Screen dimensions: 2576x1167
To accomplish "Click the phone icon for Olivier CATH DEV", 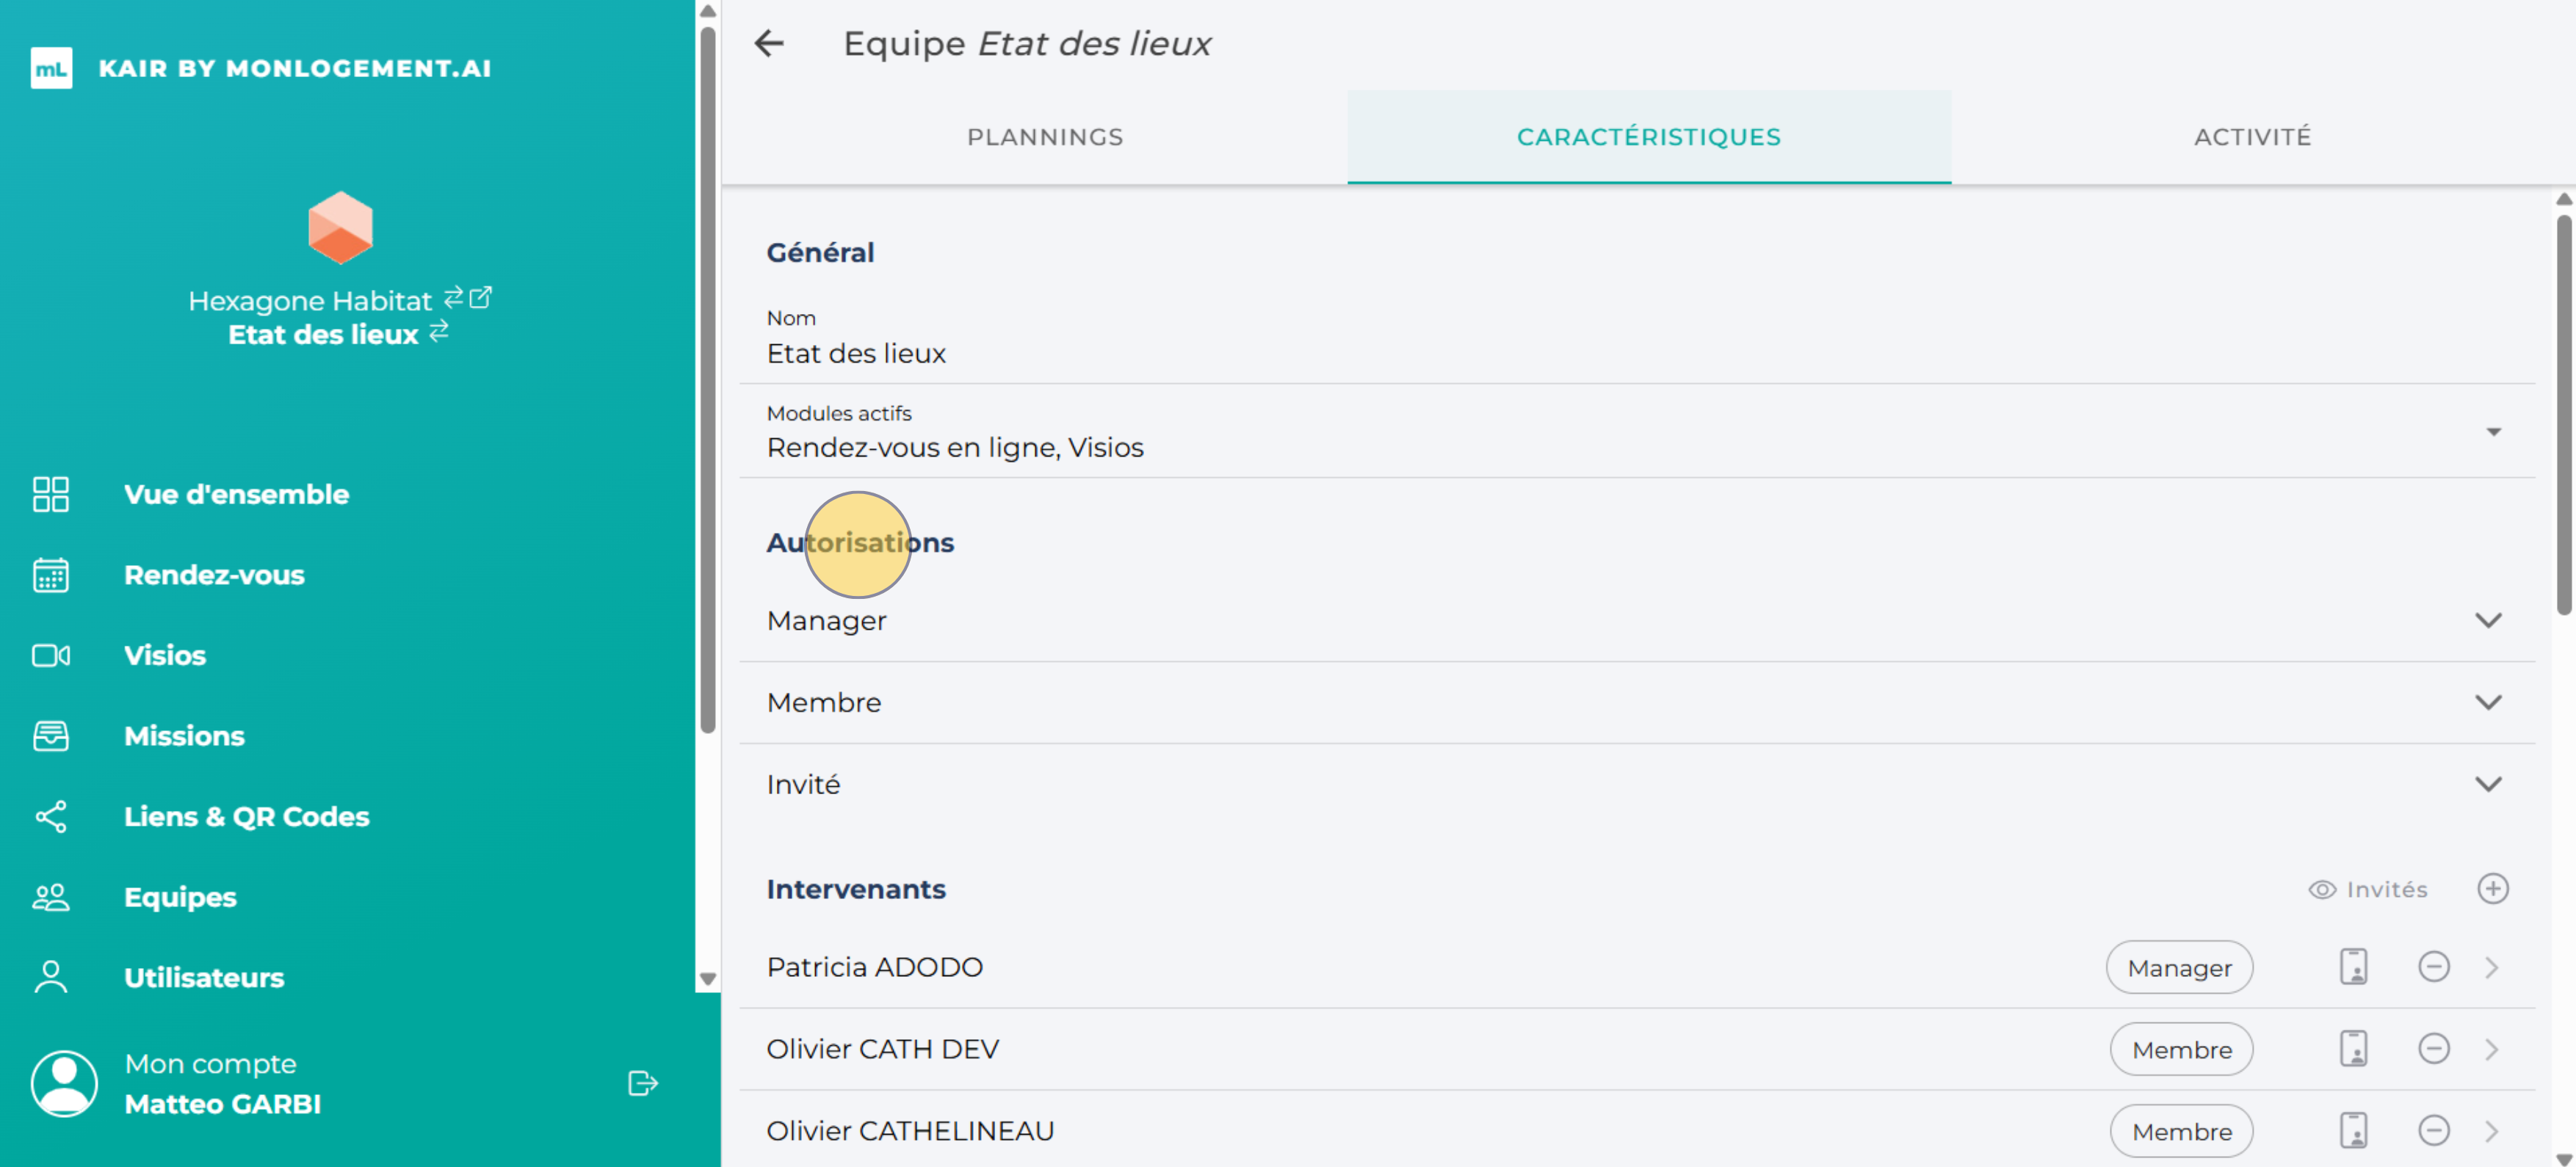I will 2353,1049.
